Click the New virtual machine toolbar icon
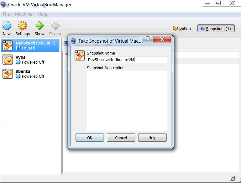Viewport: 241px width, 183px height. (7, 26)
